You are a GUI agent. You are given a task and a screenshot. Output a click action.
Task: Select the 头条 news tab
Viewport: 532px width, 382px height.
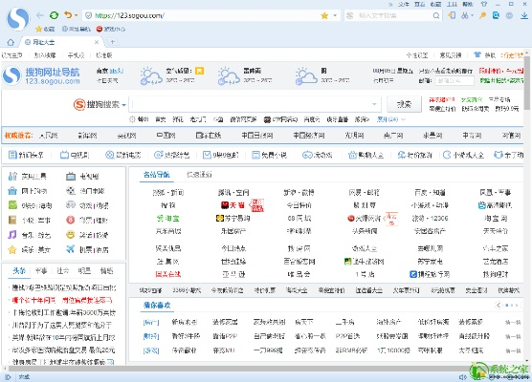click(x=19, y=270)
